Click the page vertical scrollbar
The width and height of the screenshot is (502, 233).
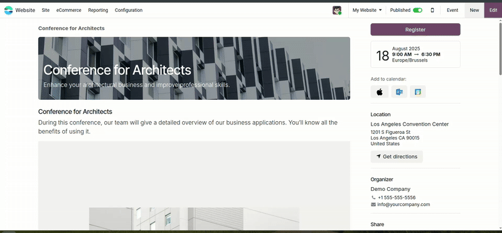(x=500, y=48)
